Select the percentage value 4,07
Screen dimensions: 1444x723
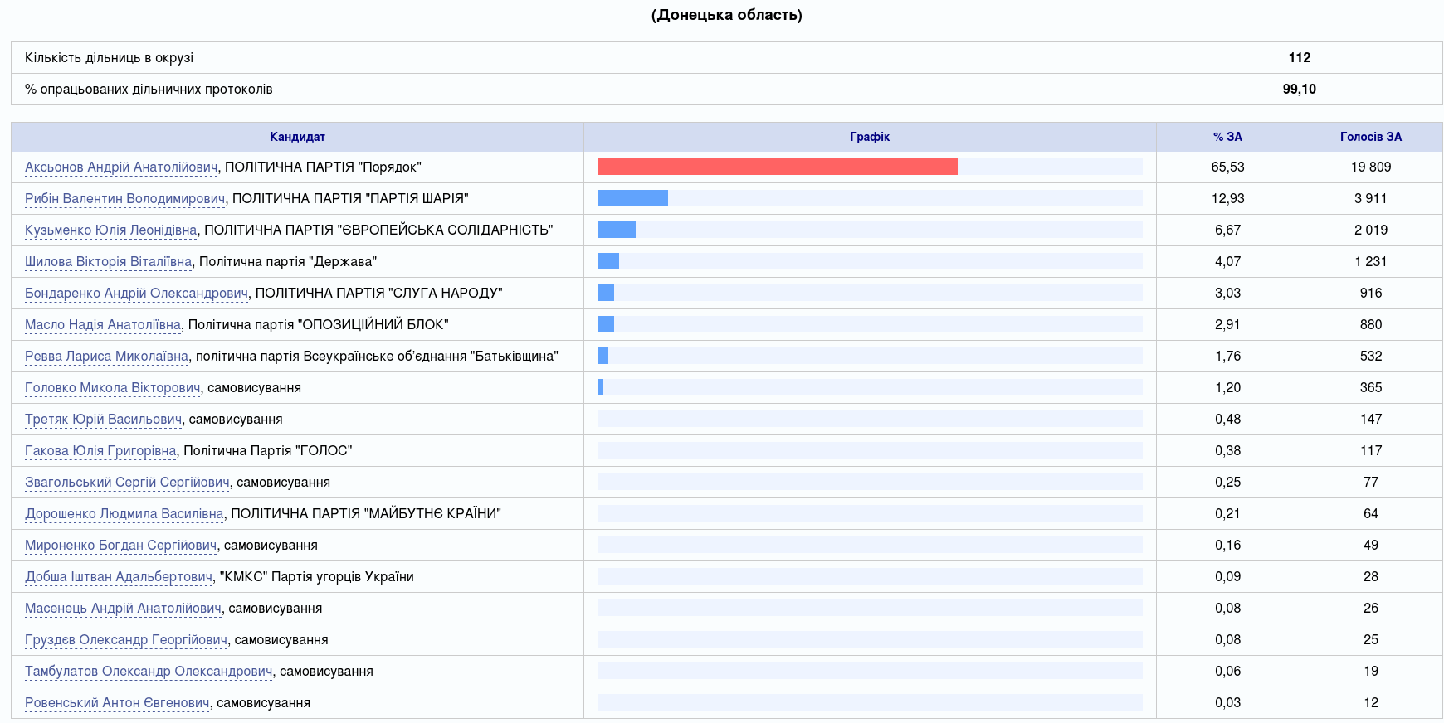click(x=1227, y=261)
